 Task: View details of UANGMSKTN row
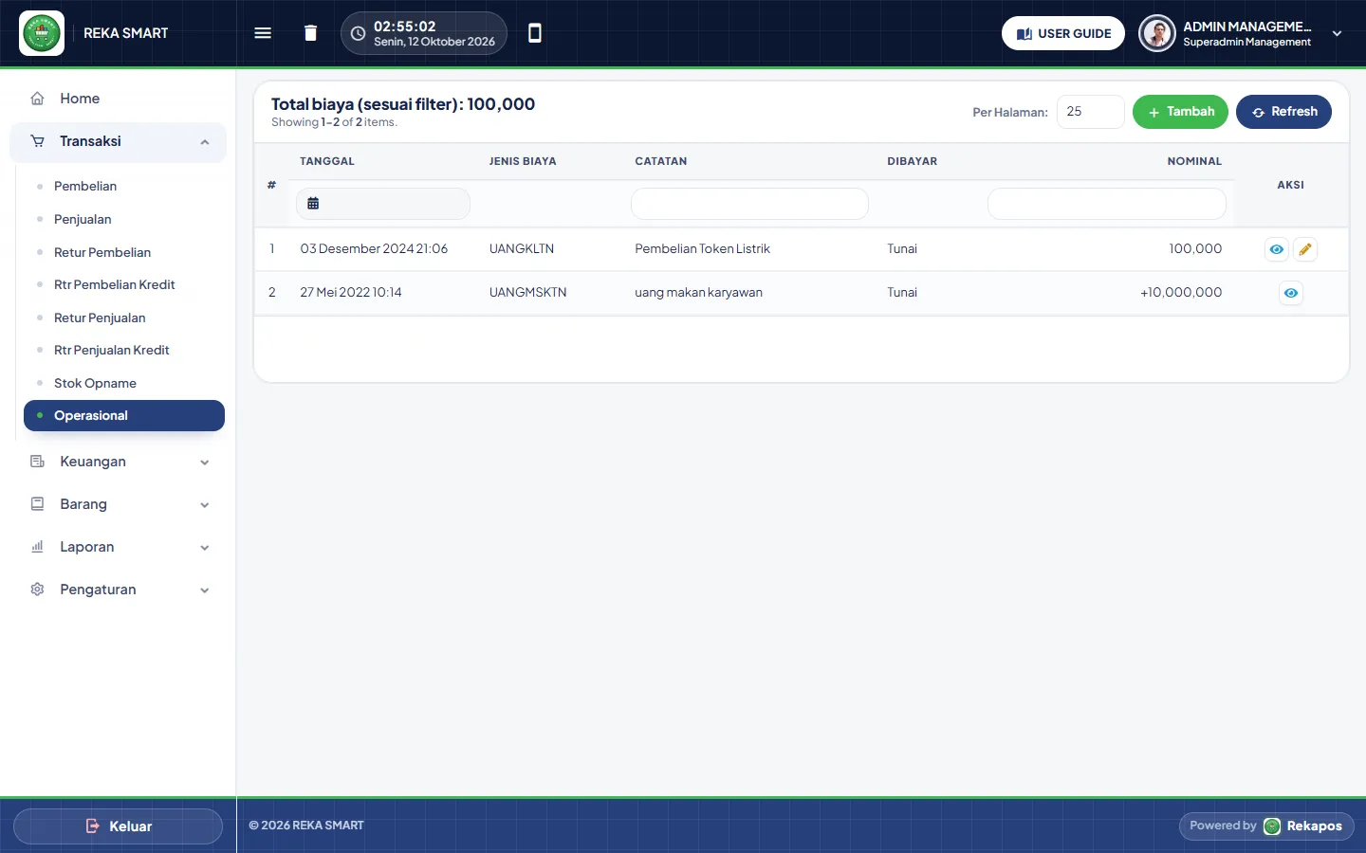pyautogui.click(x=1291, y=293)
